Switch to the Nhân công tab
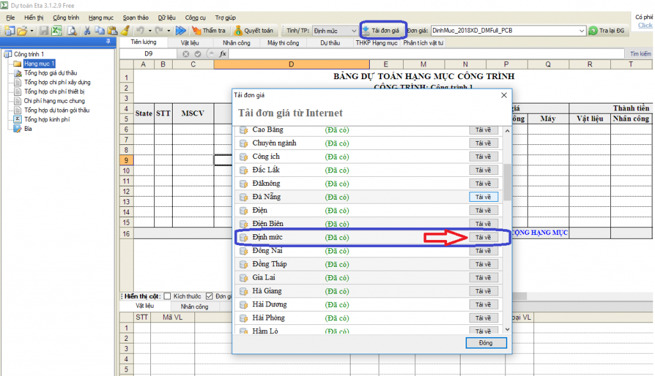 click(x=237, y=43)
